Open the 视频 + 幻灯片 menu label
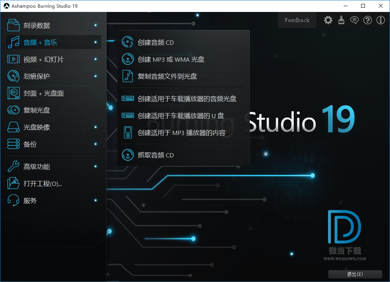Viewport: 390px width, 282px height. pos(44,59)
